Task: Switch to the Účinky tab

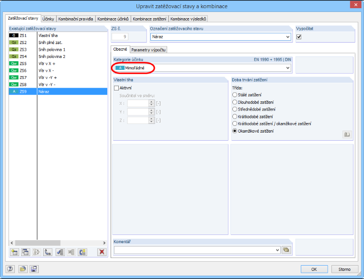Action: click(48, 19)
